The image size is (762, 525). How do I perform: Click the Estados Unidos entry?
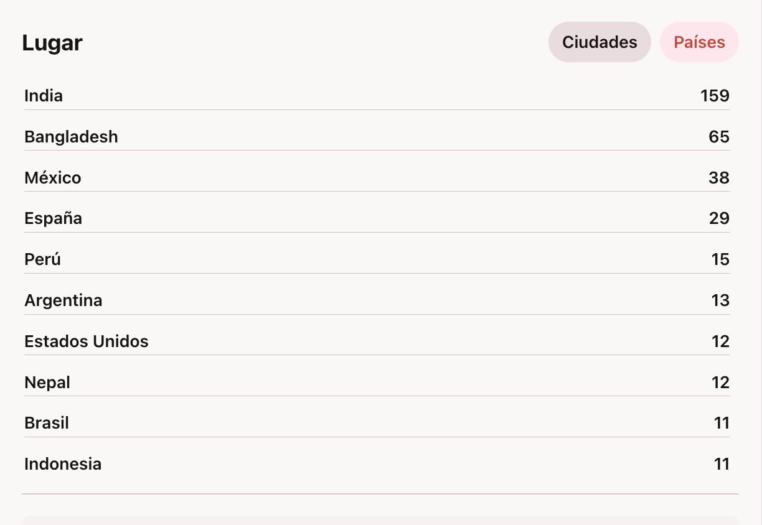[87, 341]
